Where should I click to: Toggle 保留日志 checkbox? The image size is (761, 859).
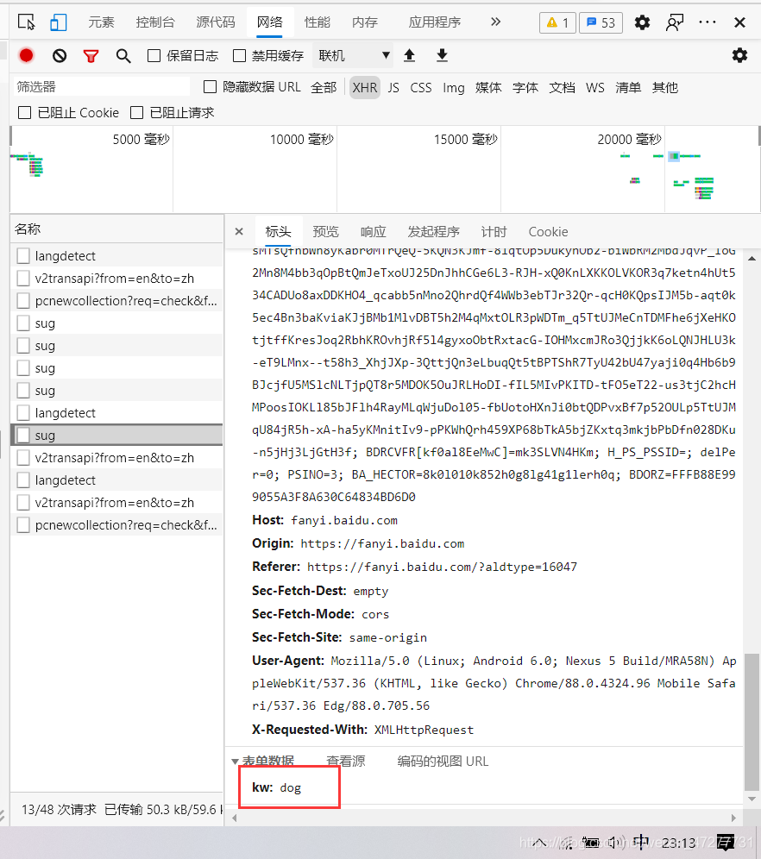pyautogui.click(x=154, y=55)
